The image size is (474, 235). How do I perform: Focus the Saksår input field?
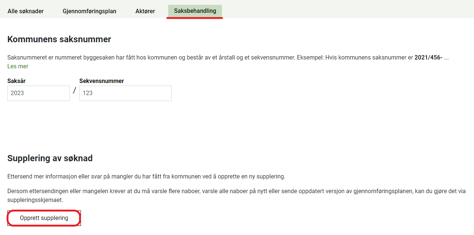pyautogui.click(x=39, y=93)
